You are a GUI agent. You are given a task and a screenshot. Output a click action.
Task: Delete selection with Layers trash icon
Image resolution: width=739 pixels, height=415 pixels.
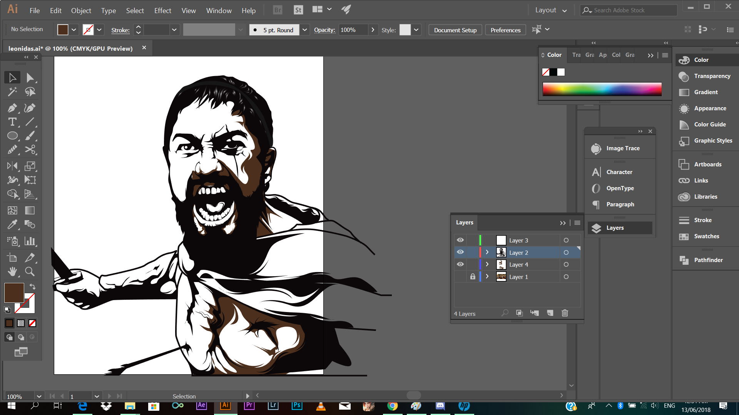[x=565, y=313]
